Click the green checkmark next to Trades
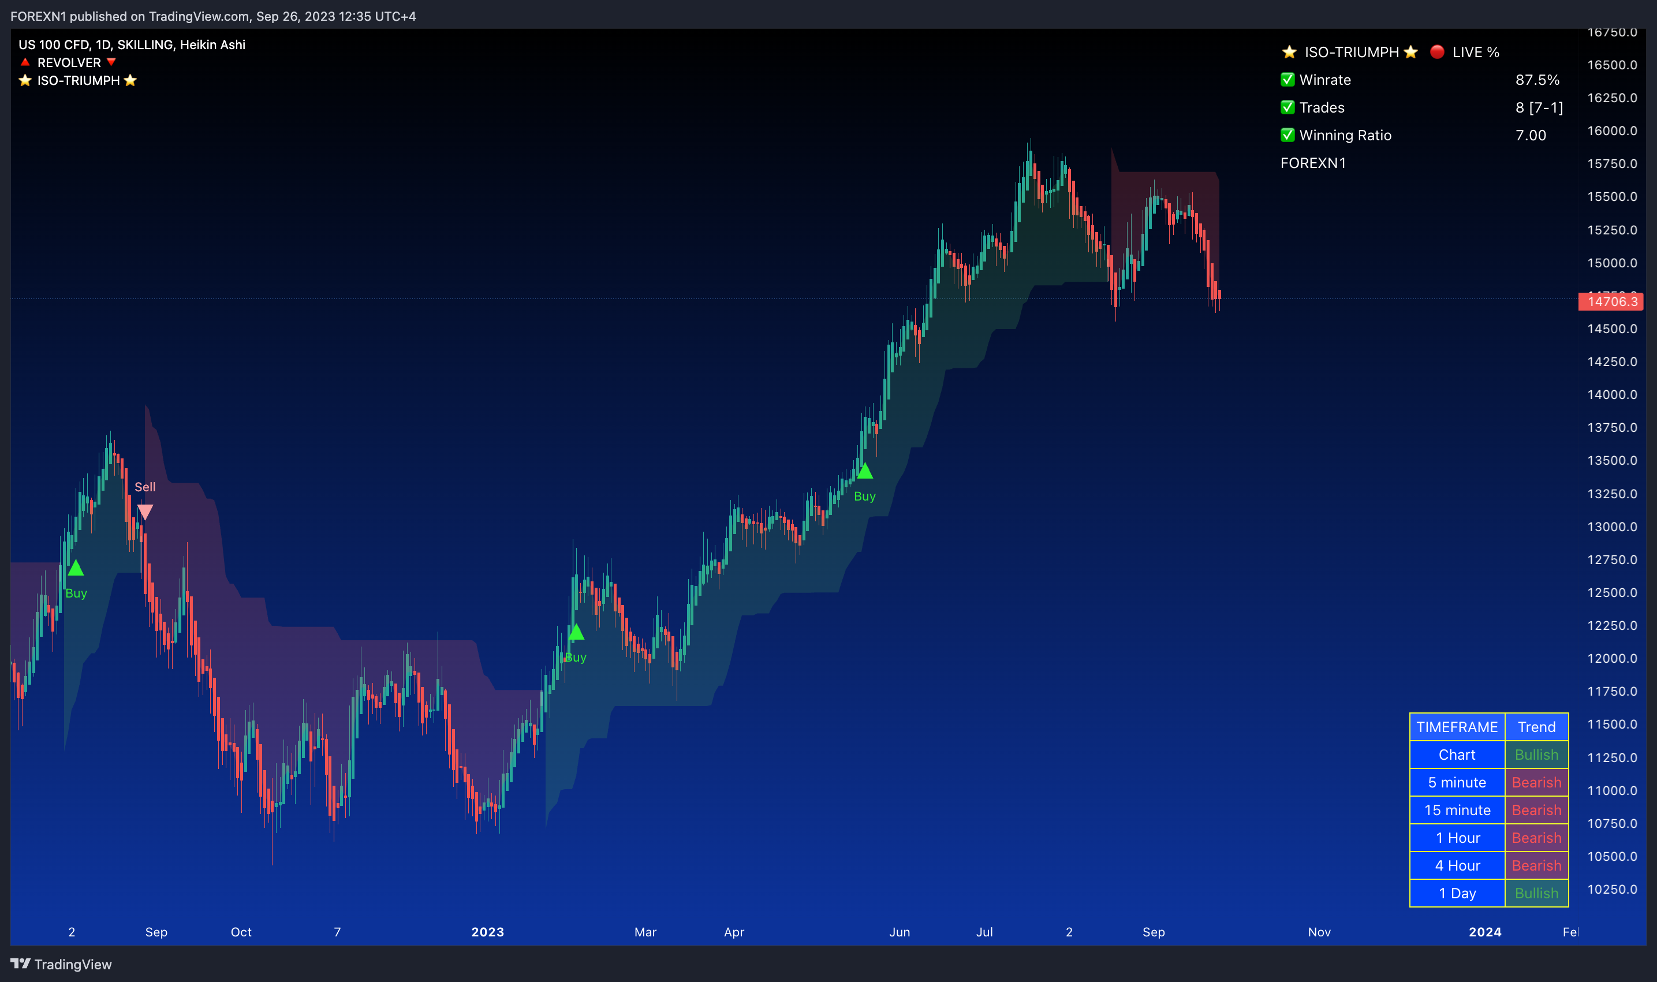This screenshot has height=982, width=1657. click(x=1287, y=107)
